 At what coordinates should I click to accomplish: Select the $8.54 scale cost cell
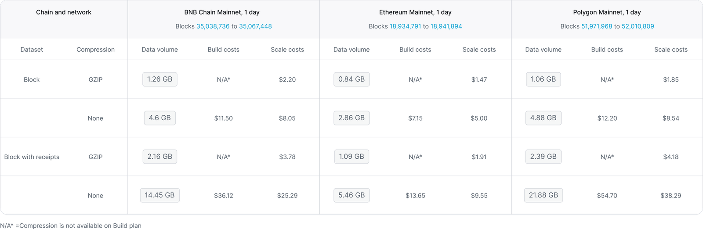click(671, 118)
